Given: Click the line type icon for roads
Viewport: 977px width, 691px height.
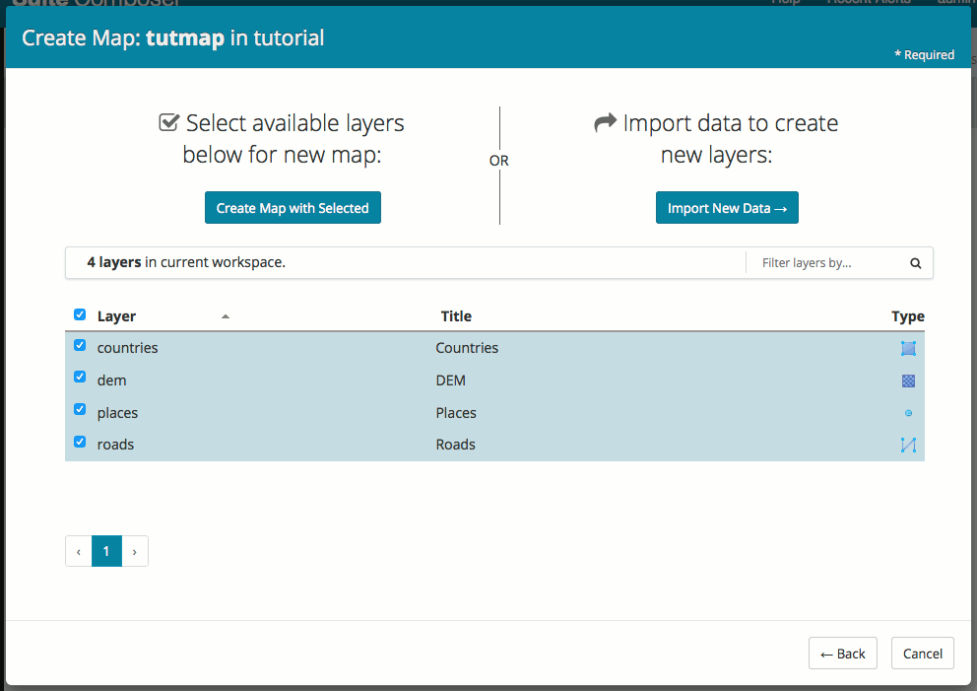Looking at the screenshot, I should (908, 445).
